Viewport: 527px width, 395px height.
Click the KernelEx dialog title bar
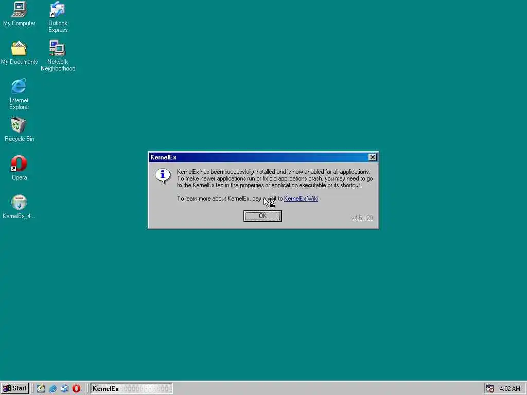coord(263,157)
